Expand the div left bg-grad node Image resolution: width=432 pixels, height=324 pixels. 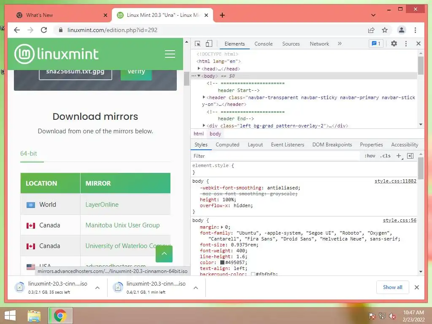coord(204,126)
